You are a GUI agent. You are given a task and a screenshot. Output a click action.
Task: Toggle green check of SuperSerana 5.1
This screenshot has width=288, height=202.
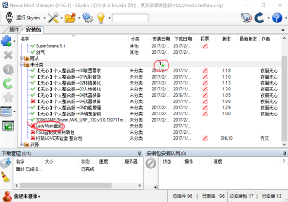33,46
